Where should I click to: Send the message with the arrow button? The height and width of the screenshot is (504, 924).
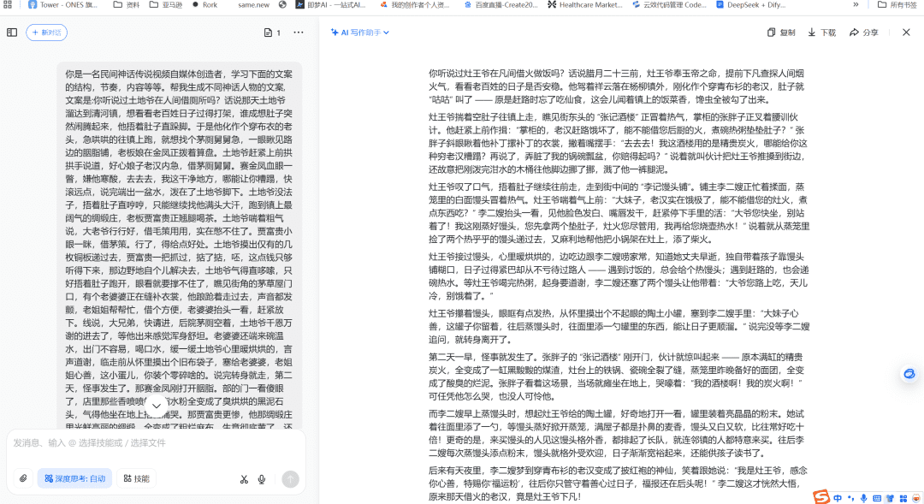(290, 479)
